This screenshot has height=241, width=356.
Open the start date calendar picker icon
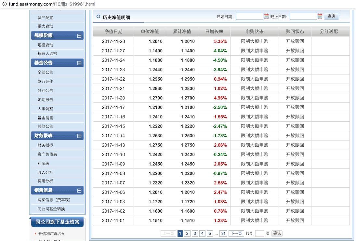(266, 16)
